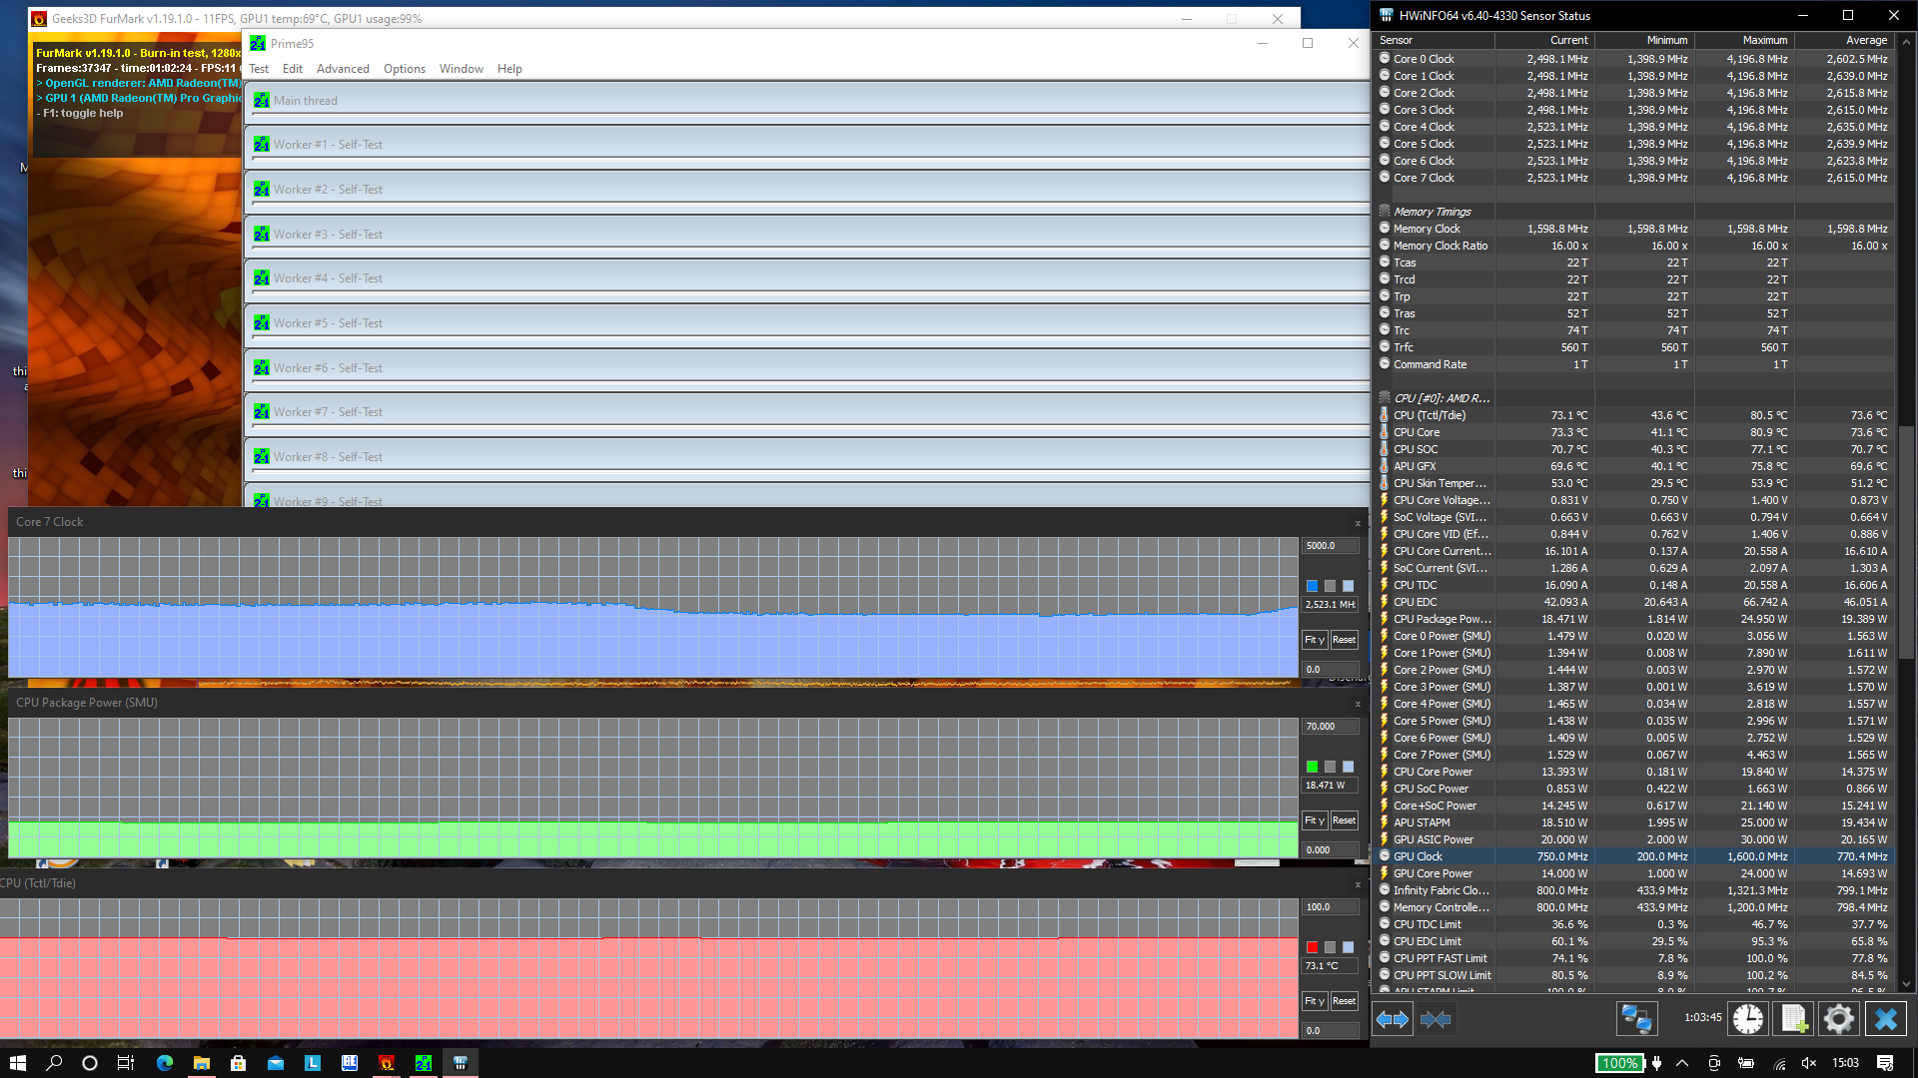
Task: Open the Prime95 Advanced menu
Action: click(x=343, y=69)
